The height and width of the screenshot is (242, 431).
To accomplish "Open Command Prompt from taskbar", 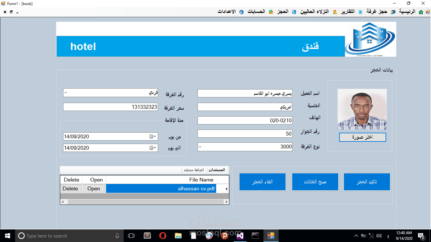I will (x=255, y=236).
